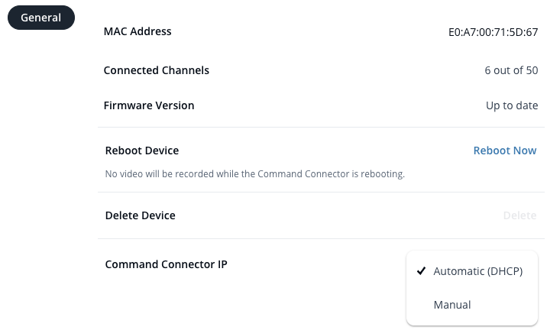Screen dimensions: 547x330
Task: Click the checkmark beside Automatic (DHCP)
Action: tap(421, 271)
